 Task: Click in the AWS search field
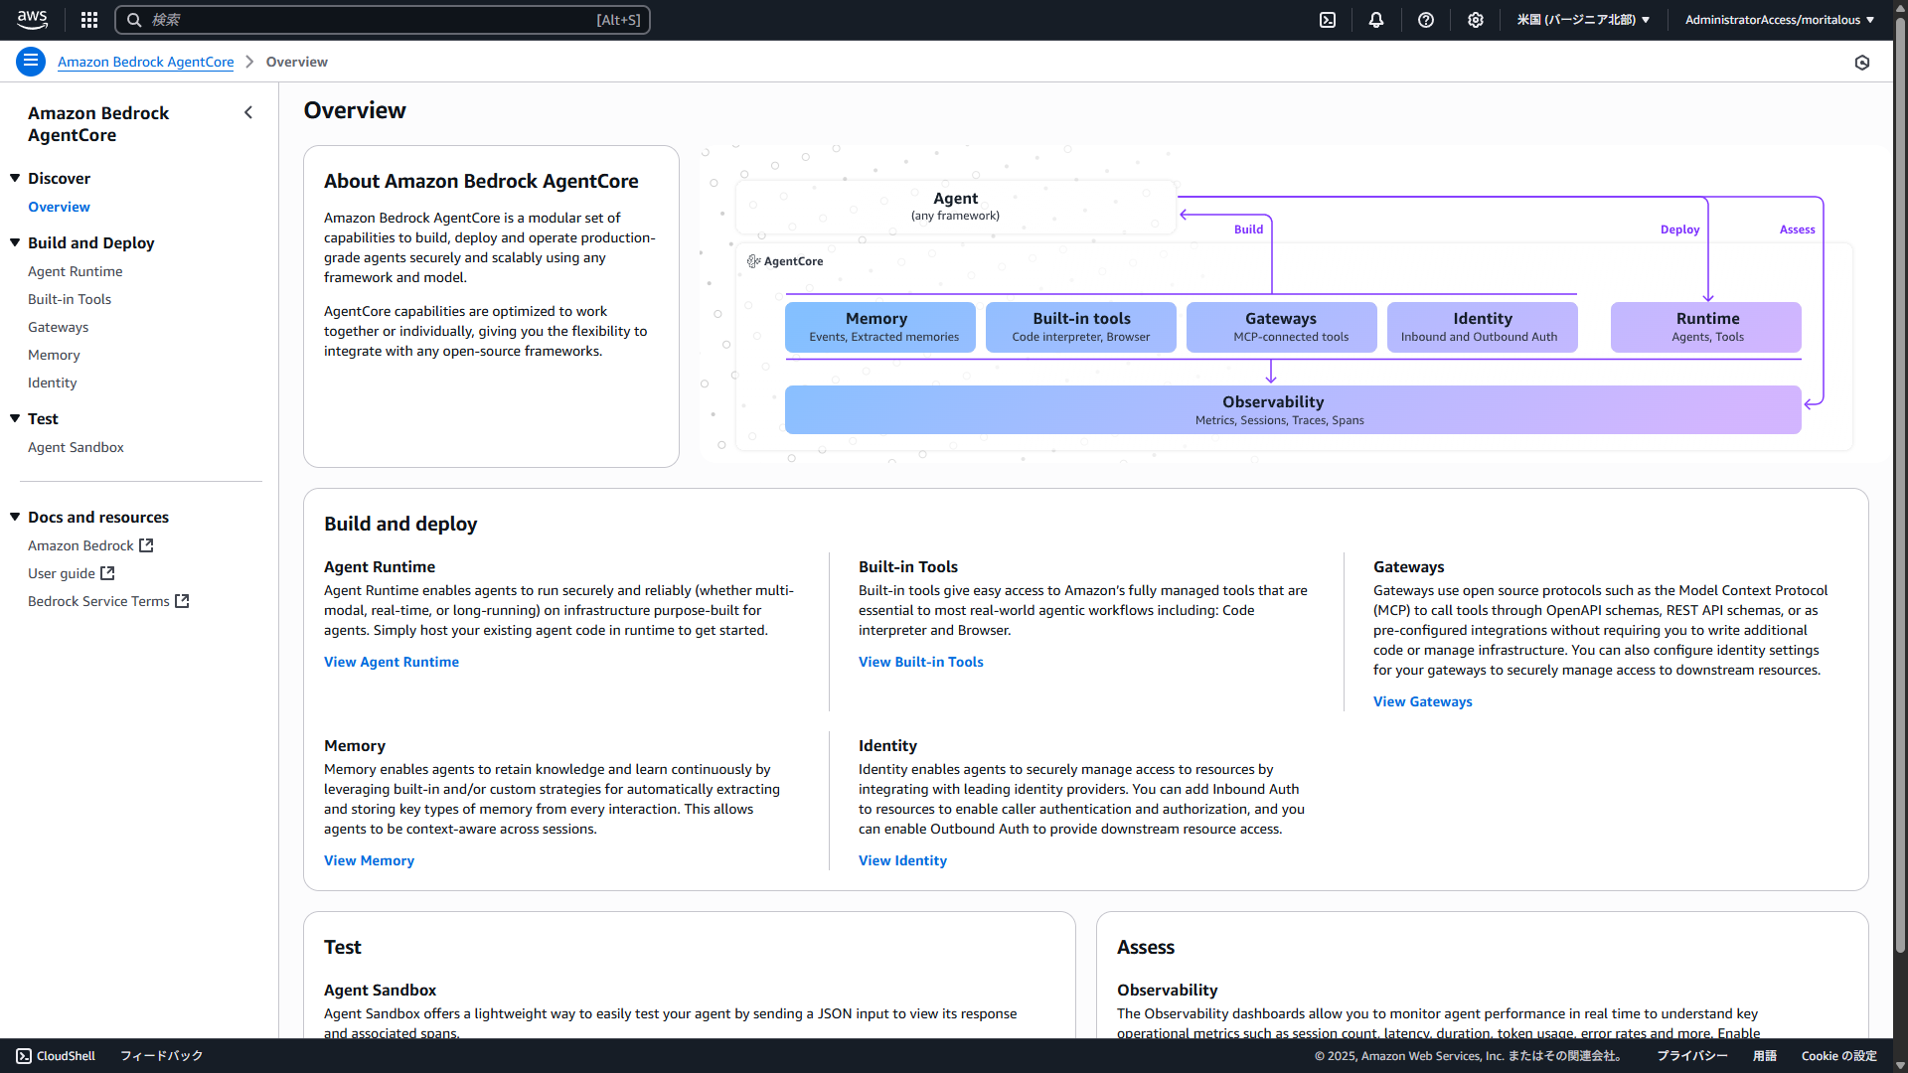point(383,20)
